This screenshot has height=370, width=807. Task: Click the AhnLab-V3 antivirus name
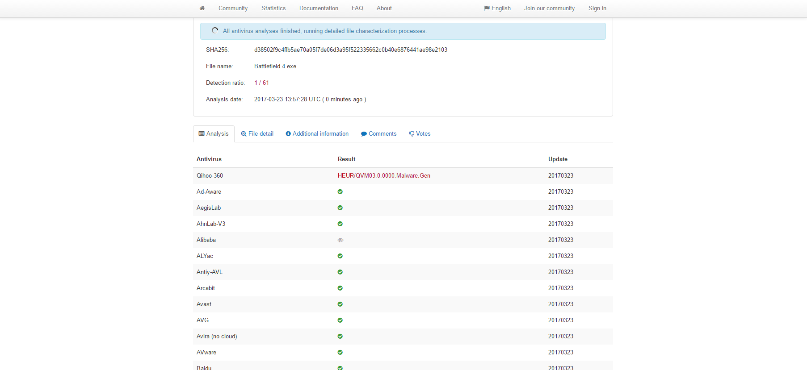point(211,224)
